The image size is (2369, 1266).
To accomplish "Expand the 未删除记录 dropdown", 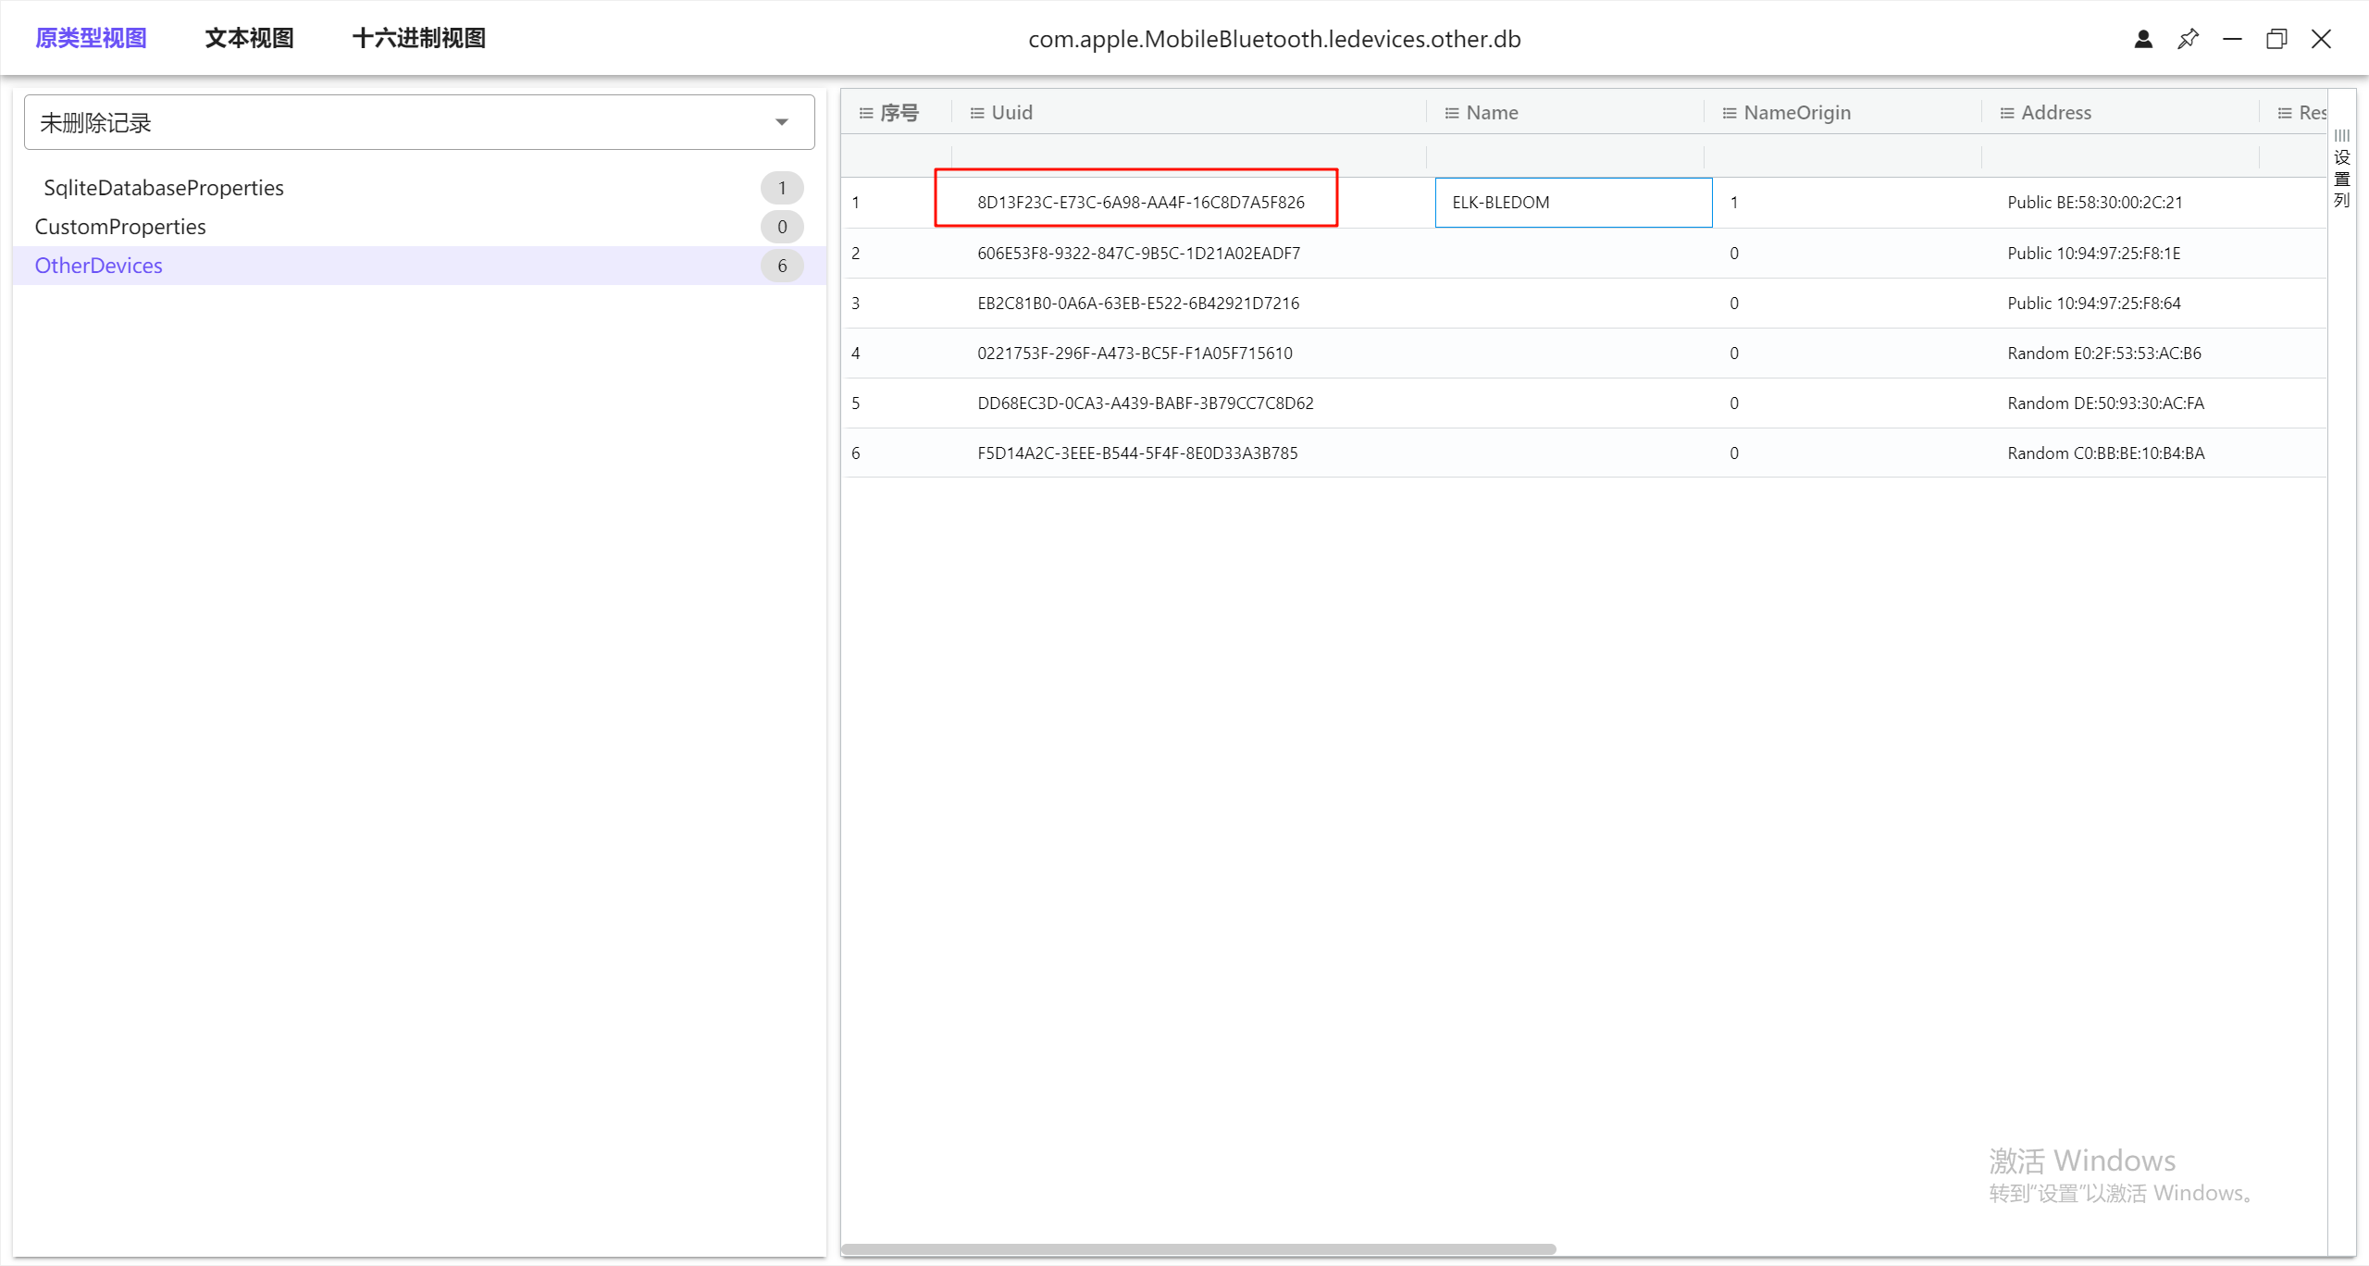I will click(782, 122).
